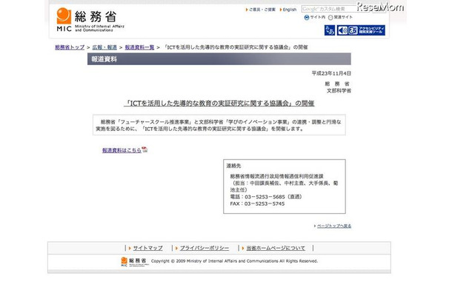Open the accessibility support tool (アクセシビリティ) button
This screenshot has height=296, width=452.
click(363, 30)
